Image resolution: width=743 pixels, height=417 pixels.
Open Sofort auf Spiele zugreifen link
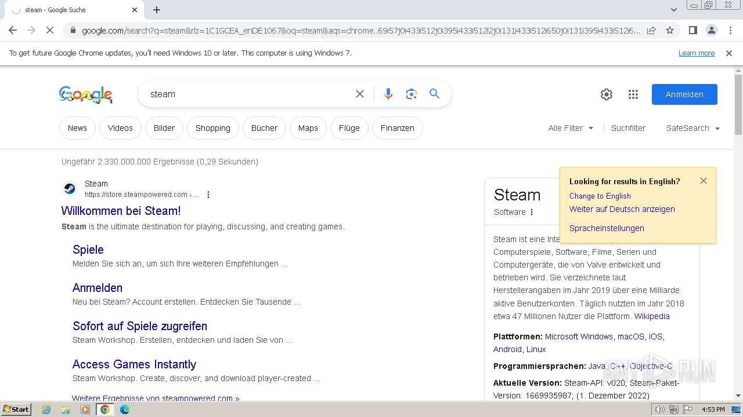[140, 326]
